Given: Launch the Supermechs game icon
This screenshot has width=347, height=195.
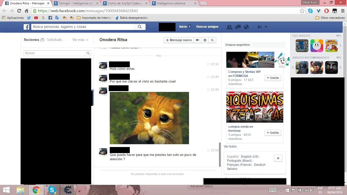Looking at the screenshot, I should 302,46.
